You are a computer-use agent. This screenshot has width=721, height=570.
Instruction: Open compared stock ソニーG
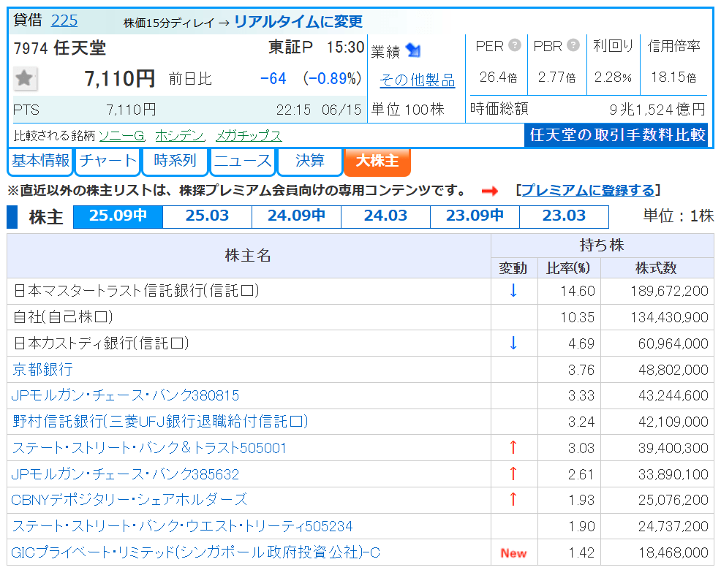122,136
